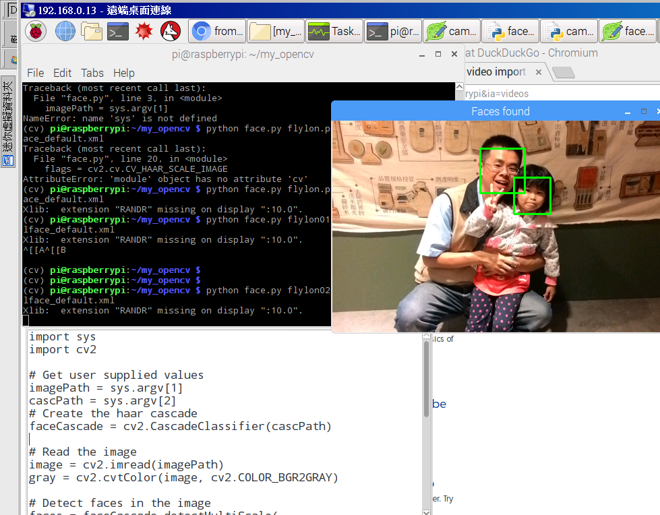Screen dimensions: 660x515
Task: Open the File Manager folder icon
Action: click(x=92, y=31)
